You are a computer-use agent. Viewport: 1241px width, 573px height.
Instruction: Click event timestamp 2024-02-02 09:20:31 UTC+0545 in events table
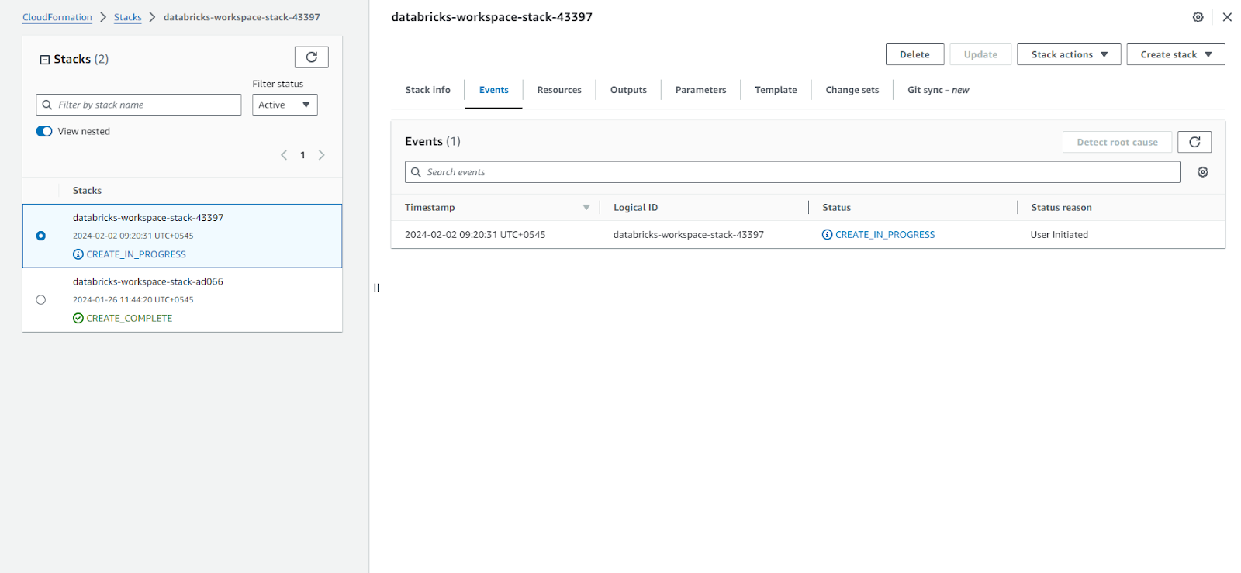click(x=475, y=235)
